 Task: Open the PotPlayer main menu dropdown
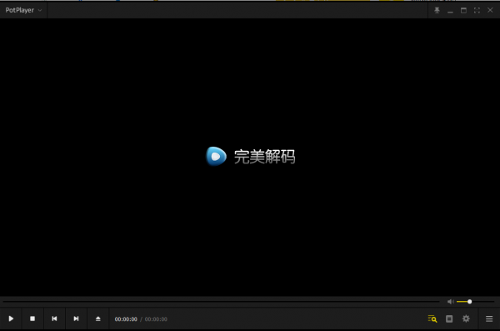point(23,10)
